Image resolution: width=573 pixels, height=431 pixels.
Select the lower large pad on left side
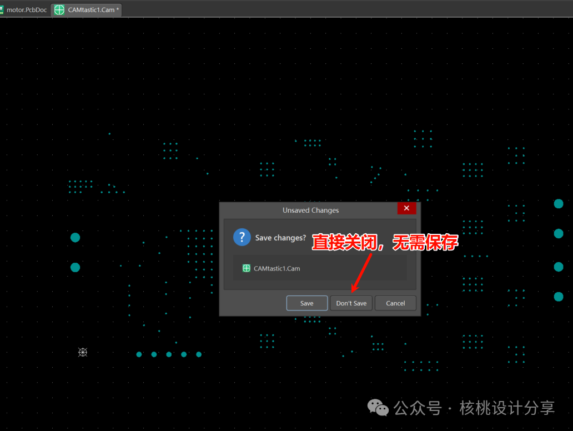pyautogui.click(x=75, y=268)
